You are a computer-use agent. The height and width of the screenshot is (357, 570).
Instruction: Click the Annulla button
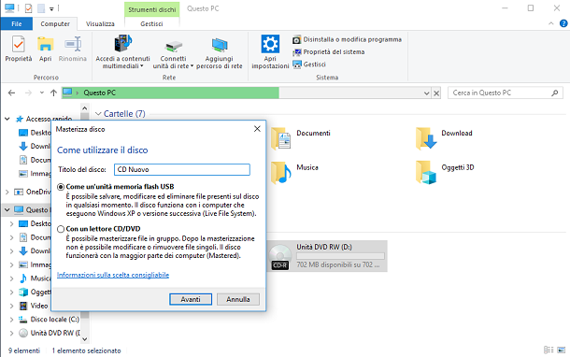point(238,299)
